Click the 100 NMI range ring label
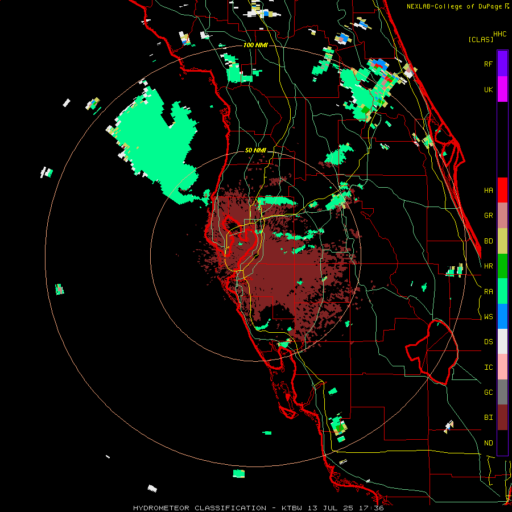 click(255, 45)
